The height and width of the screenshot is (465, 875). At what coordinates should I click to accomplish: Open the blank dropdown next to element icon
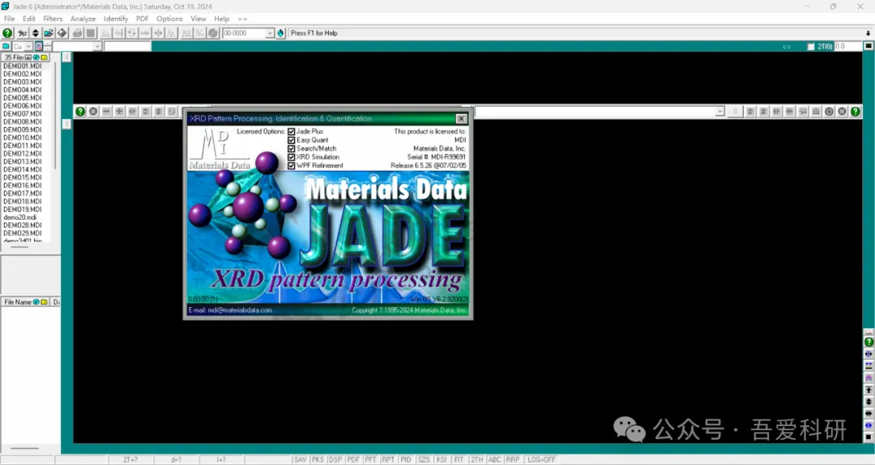[97, 47]
